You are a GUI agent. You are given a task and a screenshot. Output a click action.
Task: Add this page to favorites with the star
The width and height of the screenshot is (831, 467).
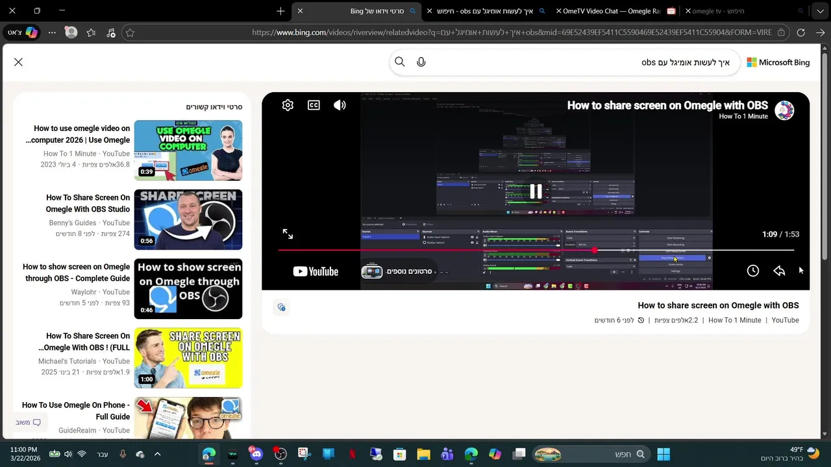(x=130, y=32)
